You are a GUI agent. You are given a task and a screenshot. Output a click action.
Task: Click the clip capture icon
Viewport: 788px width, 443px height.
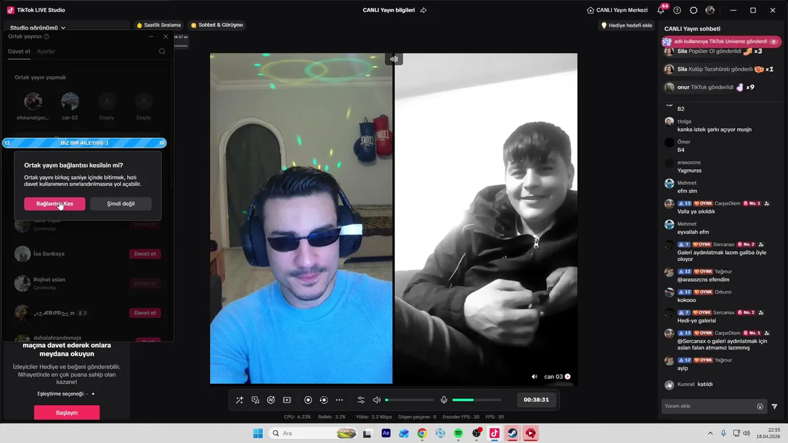pos(324,400)
